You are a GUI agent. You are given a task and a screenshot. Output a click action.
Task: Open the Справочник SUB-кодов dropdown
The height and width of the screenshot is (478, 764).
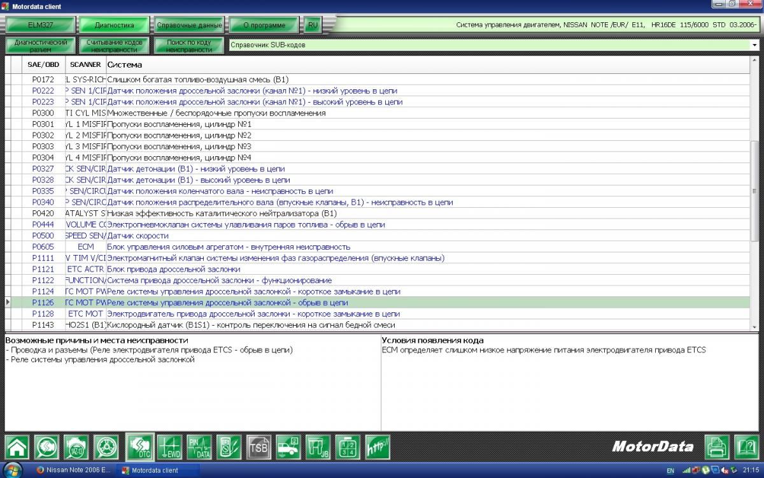pyautogui.click(x=493, y=45)
